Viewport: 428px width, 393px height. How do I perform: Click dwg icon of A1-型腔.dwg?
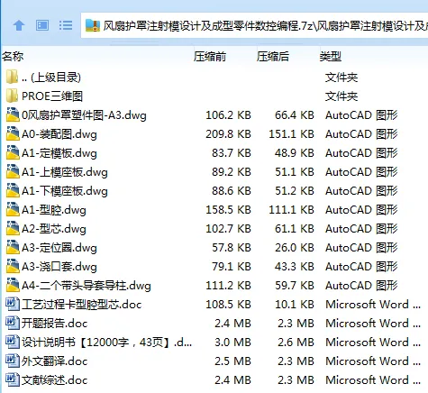pos(13,210)
